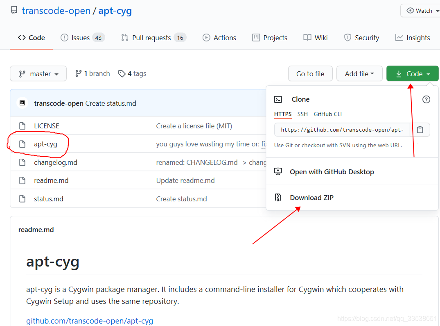Click the Code tab angle-brackets icon
Screen dimensions: 440x326
point(22,38)
